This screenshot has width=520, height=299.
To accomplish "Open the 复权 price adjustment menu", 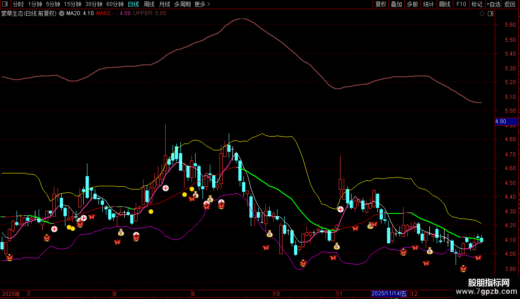I will [381, 4].
